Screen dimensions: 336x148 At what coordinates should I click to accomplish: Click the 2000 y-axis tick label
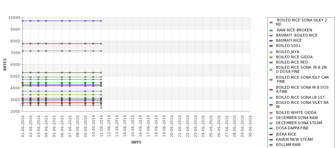click(16, 111)
